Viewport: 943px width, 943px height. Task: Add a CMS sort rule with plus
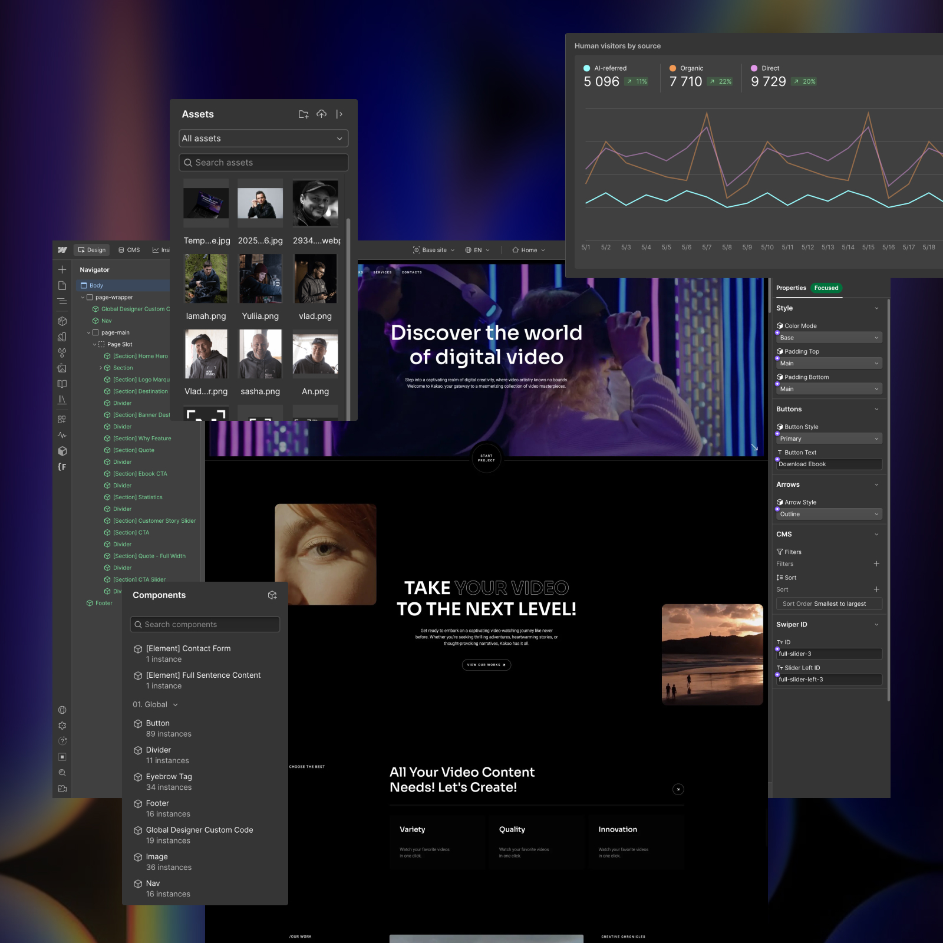tap(876, 589)
